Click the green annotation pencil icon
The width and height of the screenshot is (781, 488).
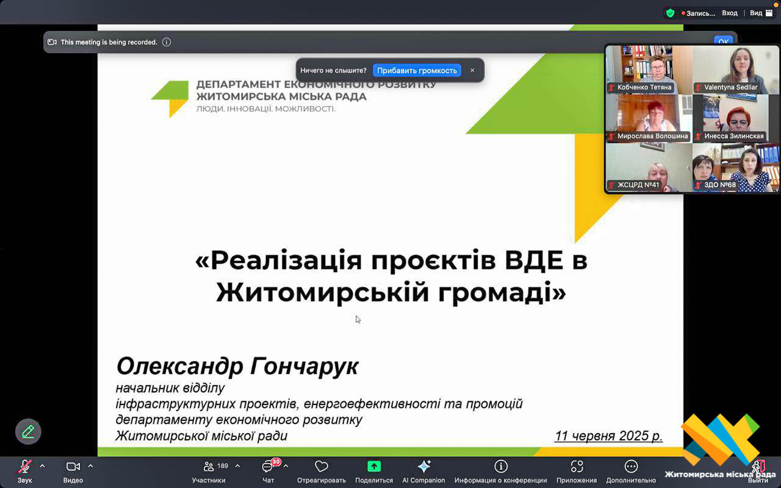click(x=28, y=432)
